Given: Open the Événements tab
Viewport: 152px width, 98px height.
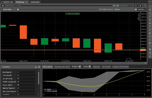Looking at the screenshot, I should pyautogui.click(x=106, y=67).
